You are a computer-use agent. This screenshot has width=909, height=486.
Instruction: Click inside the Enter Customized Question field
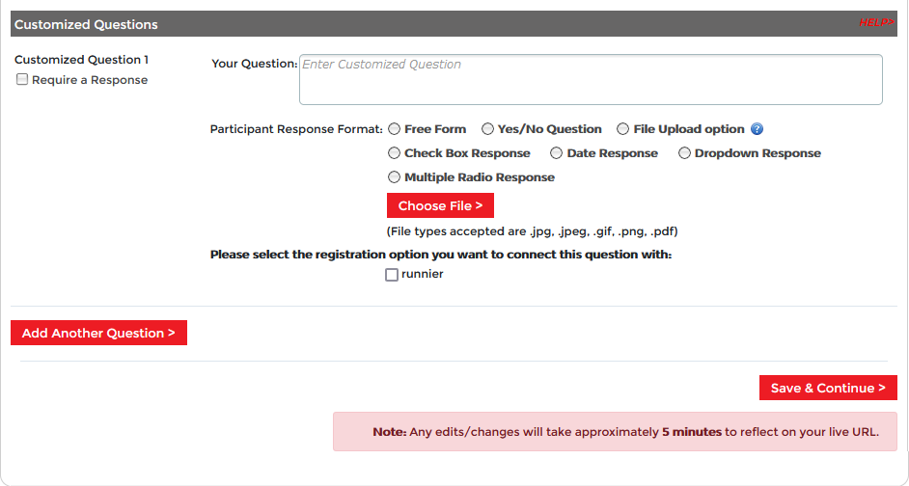point(591,79)
